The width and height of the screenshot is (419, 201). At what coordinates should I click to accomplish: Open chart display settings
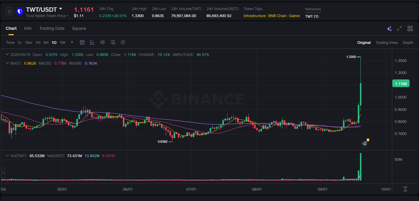coord(113,42)
